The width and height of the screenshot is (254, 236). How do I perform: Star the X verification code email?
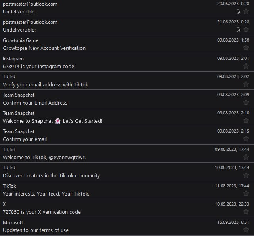click(246, 212)
